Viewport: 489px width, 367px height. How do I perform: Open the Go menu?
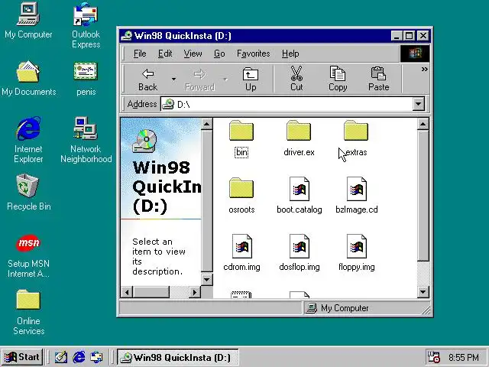(x=219, y=54)
